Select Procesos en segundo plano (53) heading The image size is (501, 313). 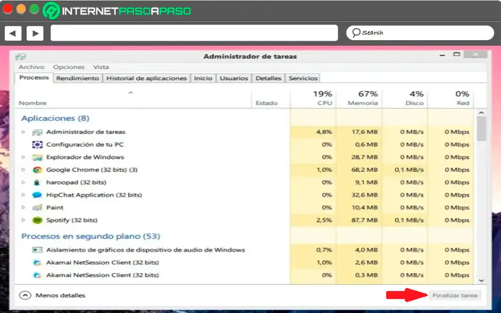click(91, 237)
